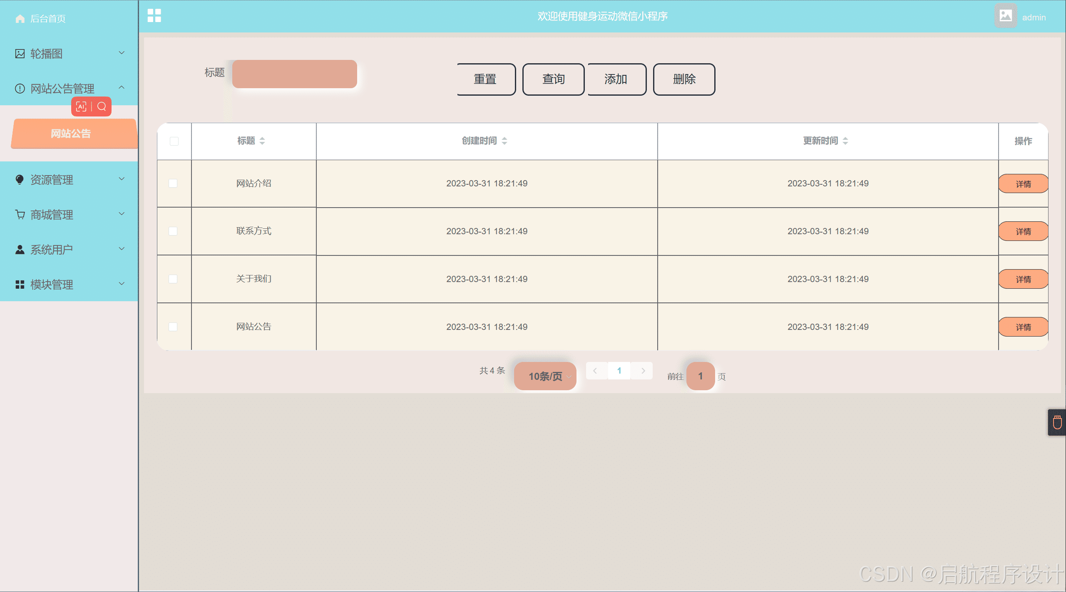
Task: Click the 添加 button
Action: coord(617,79)
